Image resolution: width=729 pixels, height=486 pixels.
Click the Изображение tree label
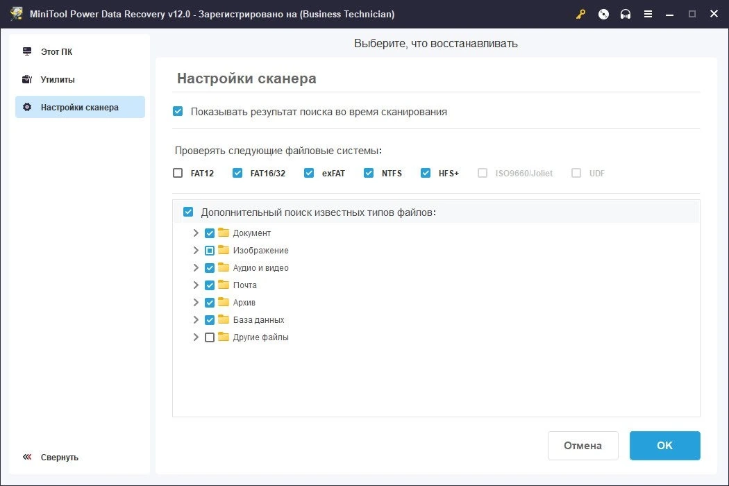(261, 250)
